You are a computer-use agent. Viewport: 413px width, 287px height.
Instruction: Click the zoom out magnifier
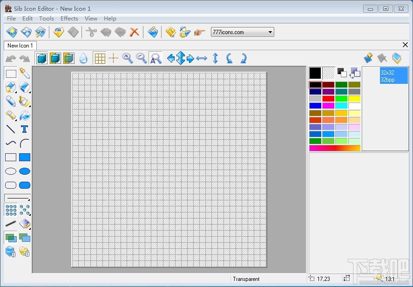pos(142,58)
